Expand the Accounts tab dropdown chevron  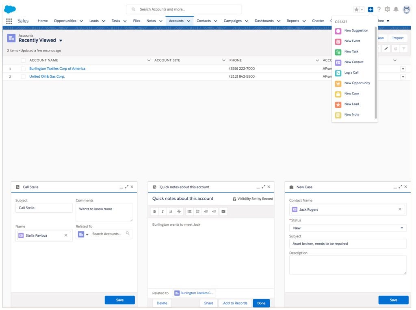click(x=188, y=21)
